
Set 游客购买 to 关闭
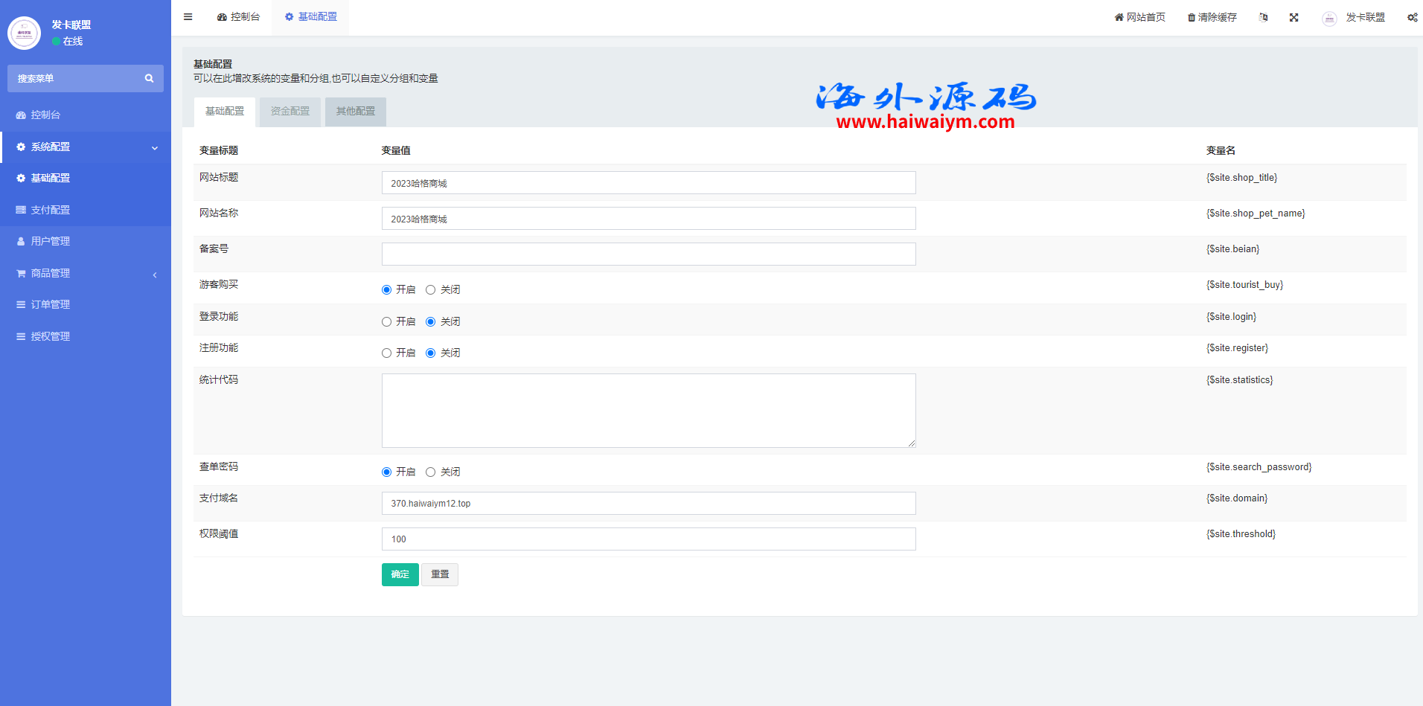click(430, 290)
